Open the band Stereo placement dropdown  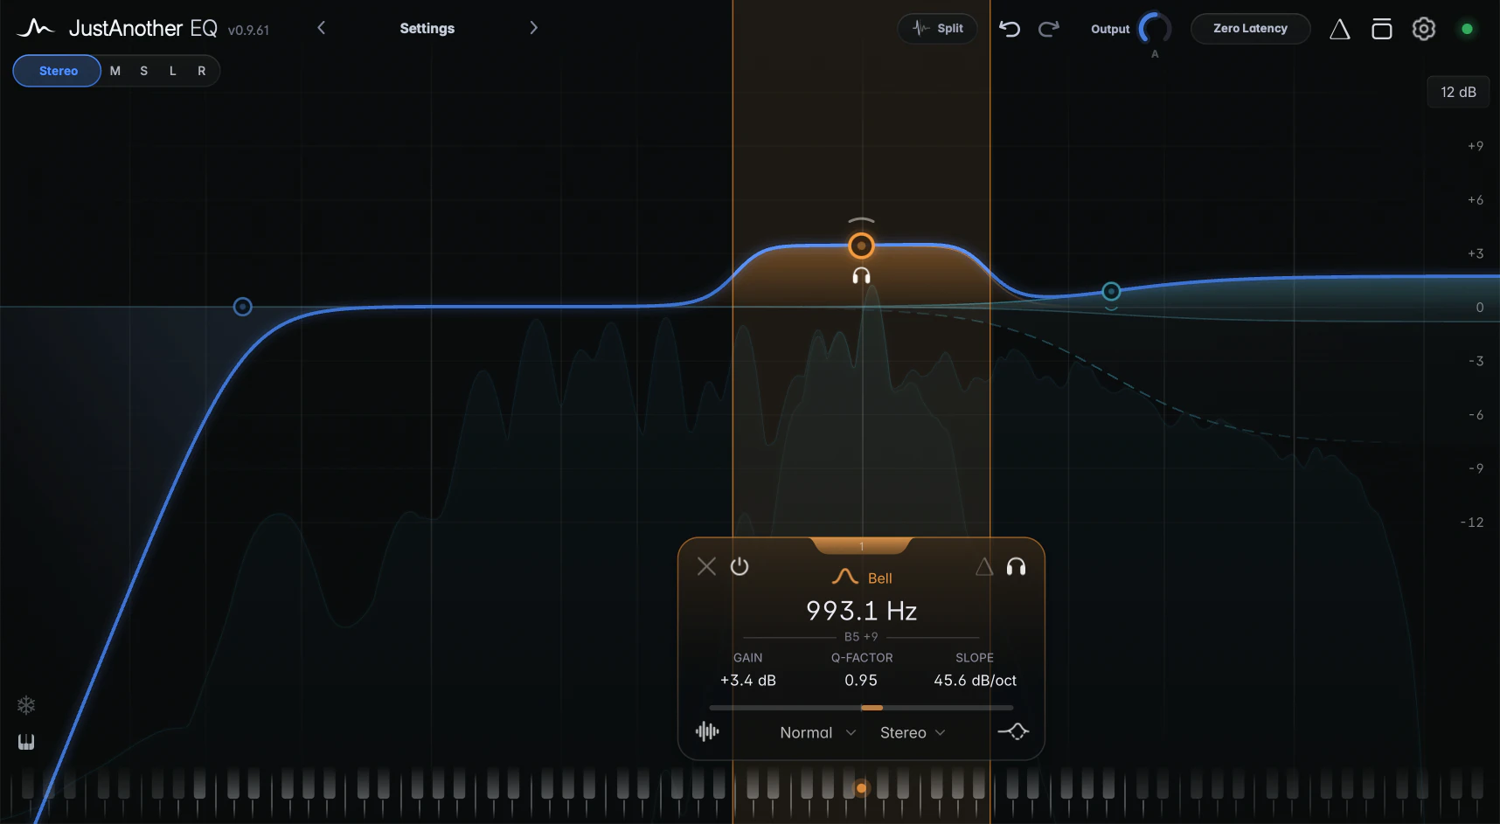point(913,732)
